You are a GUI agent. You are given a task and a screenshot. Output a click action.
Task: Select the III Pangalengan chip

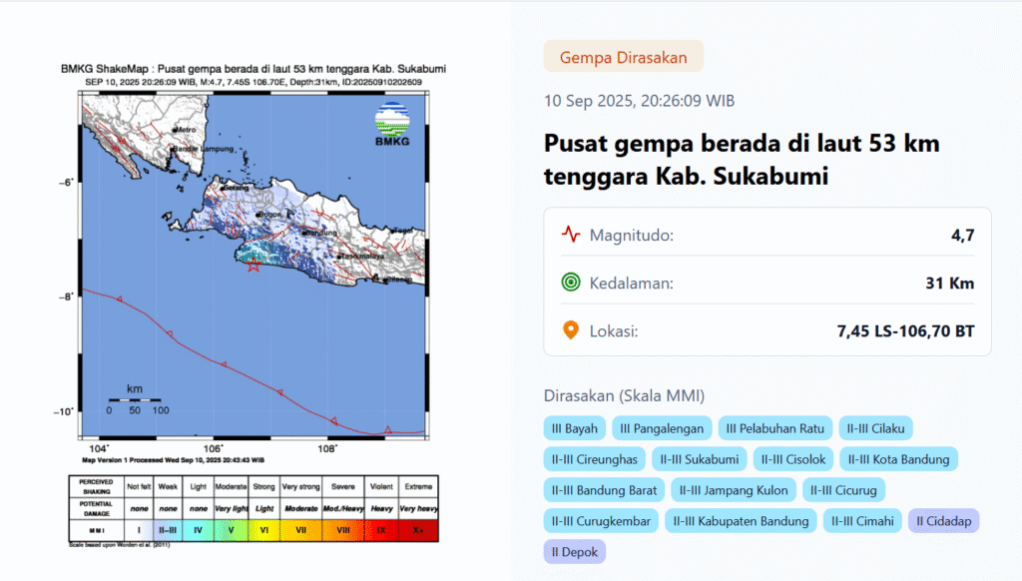click(x=662, y=428)
